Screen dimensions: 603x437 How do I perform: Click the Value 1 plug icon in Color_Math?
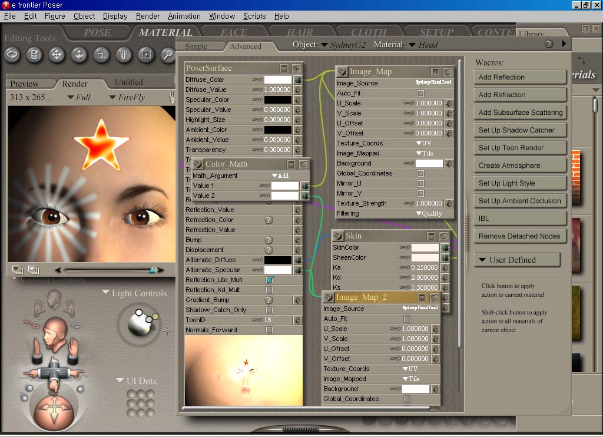[x=305, y=186]
